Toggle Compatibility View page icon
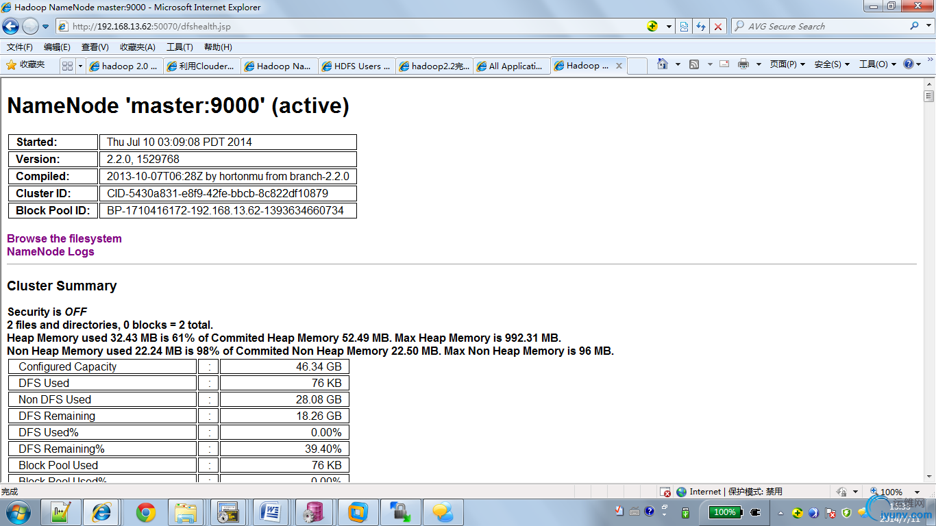The image size is (936, 526). click(684, 26)
